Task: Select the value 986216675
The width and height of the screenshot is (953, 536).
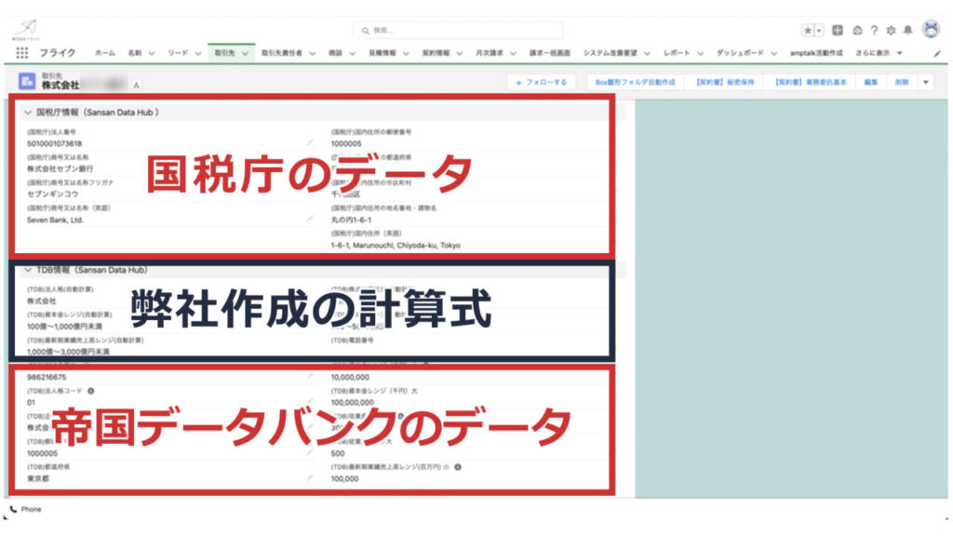Action: (47, 378)
